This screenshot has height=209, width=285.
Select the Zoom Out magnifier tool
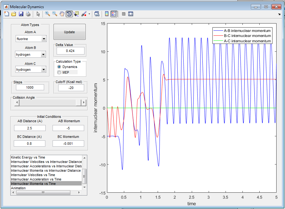pyautogui.click(x=55, y=14)
